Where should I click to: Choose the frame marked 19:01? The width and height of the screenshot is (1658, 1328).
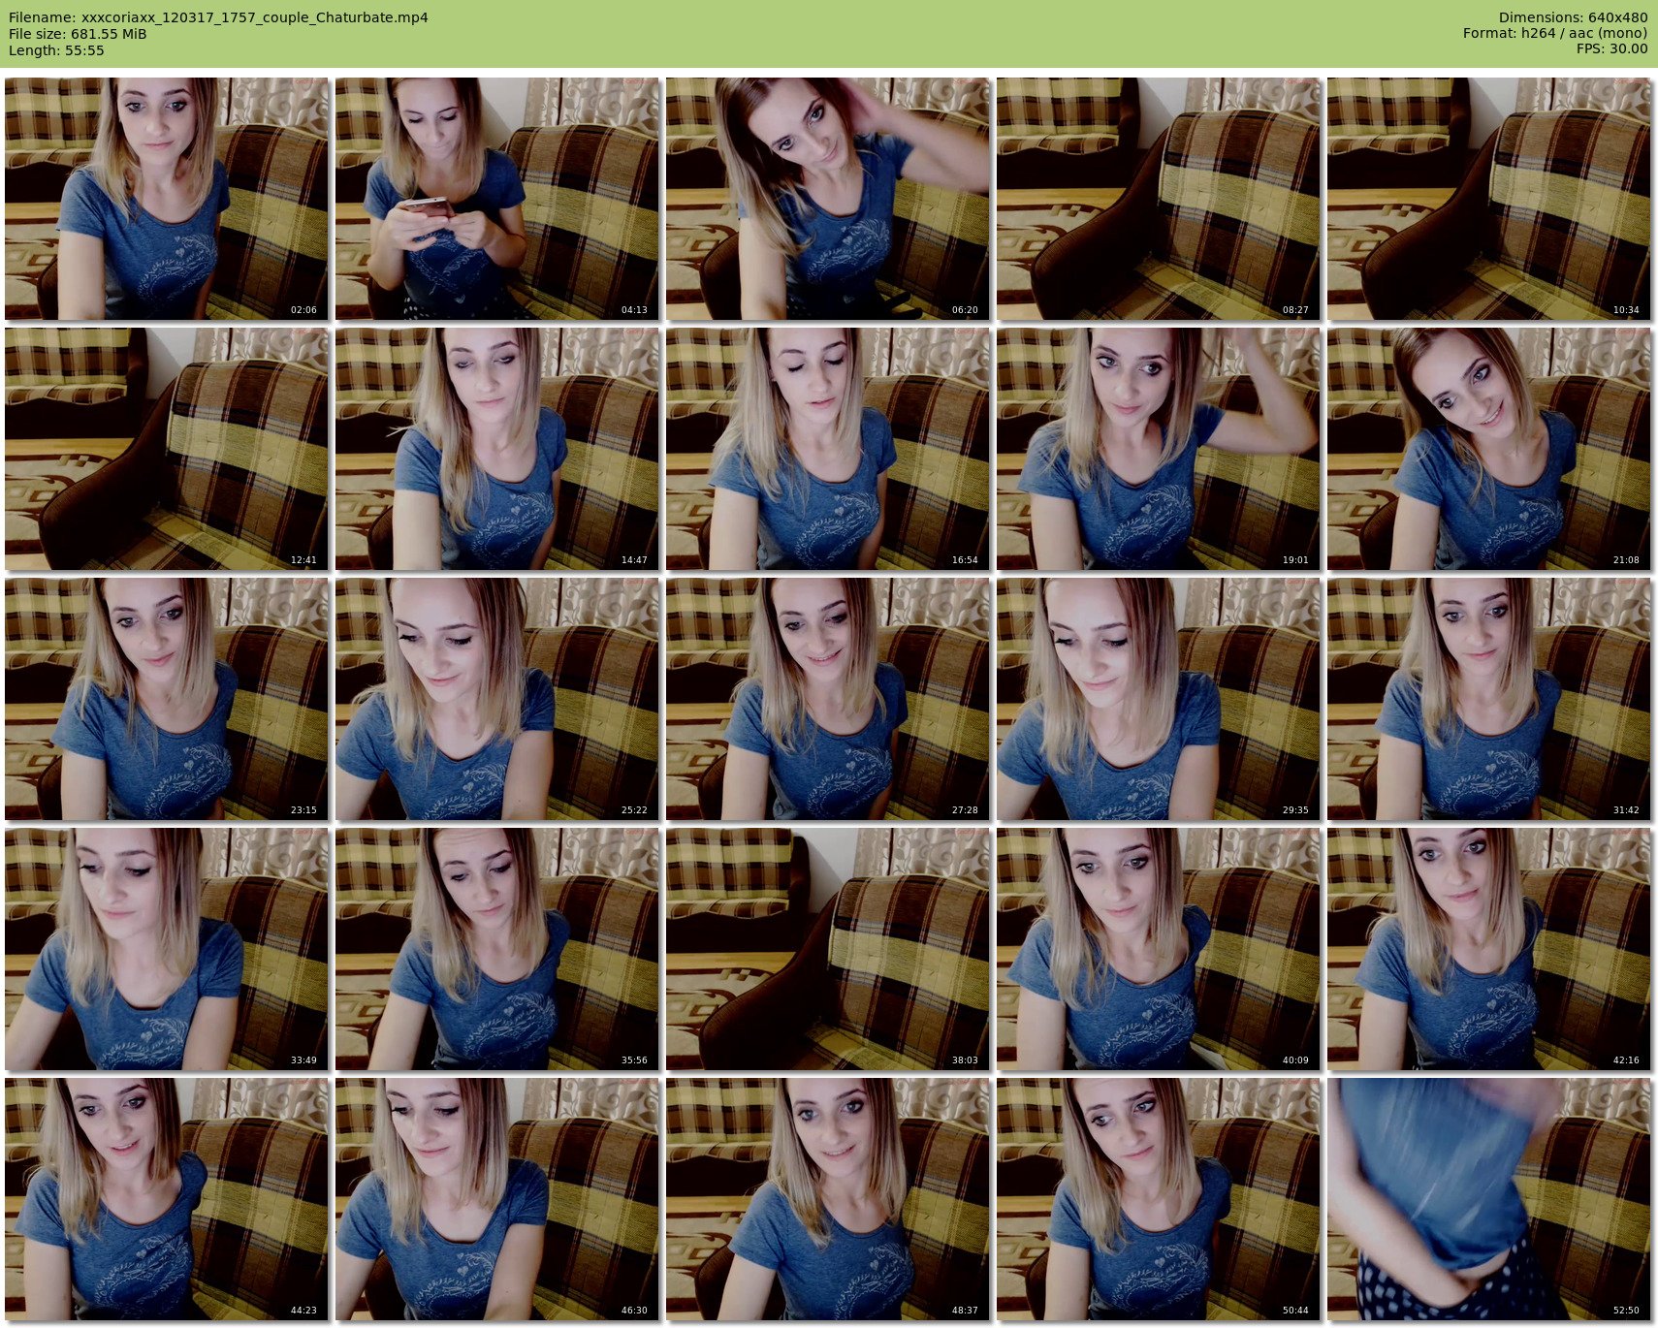point(1158,449)
